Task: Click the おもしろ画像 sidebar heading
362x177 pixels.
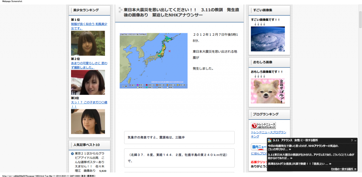Action: 263,62
